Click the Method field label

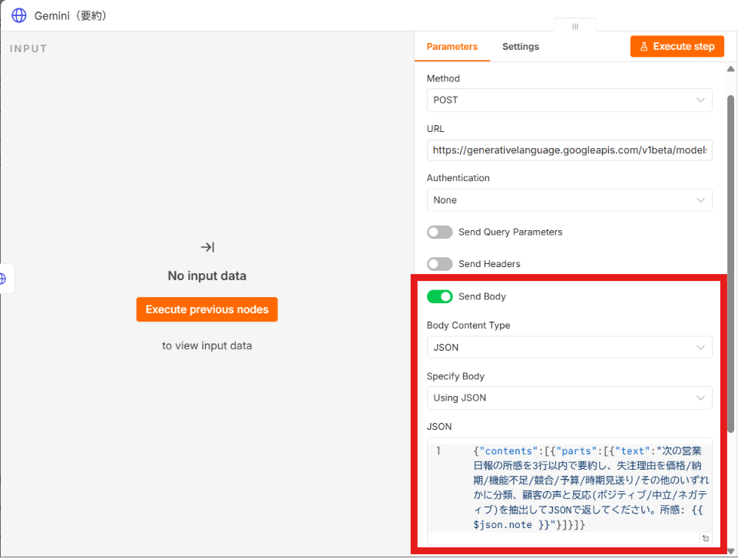443,78
